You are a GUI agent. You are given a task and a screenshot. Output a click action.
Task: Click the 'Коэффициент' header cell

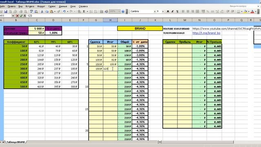[16, 42]
